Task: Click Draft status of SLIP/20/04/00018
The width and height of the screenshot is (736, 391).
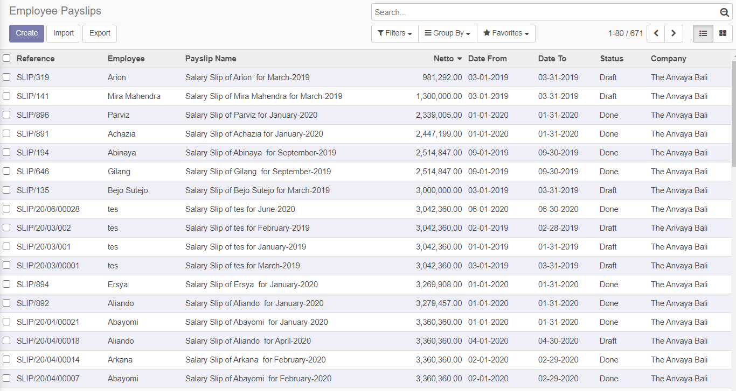Action: tap(608, 341)
